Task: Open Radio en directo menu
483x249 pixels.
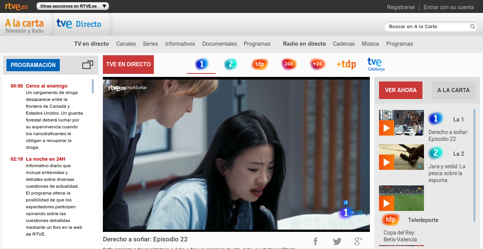Action: 304,44
